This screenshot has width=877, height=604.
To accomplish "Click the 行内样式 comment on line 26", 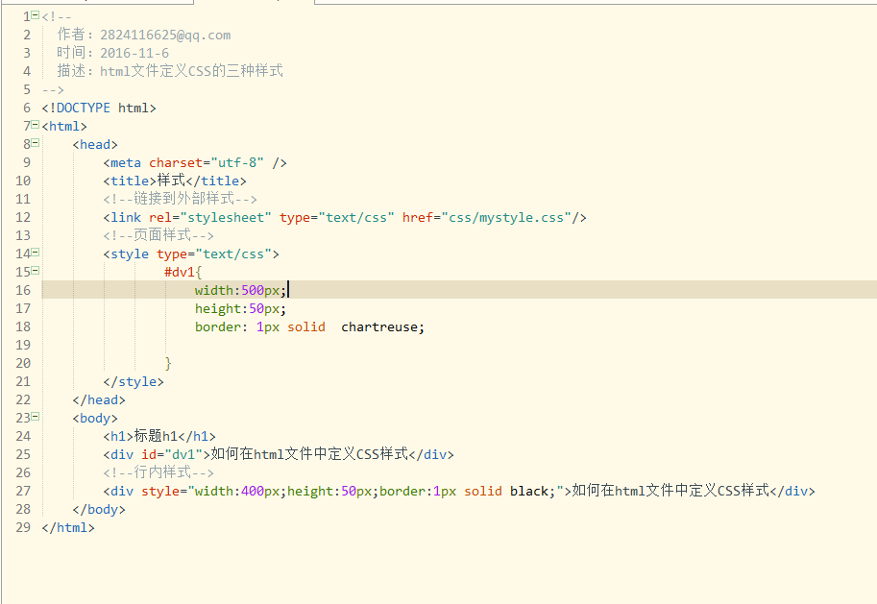I will pyautogui.click(x=158, y=472).
